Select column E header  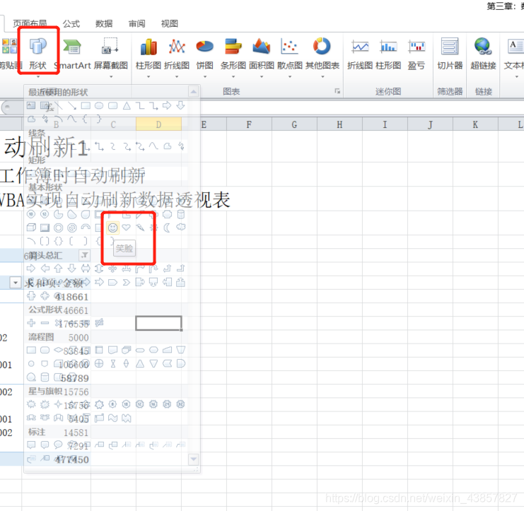(204, 124)
